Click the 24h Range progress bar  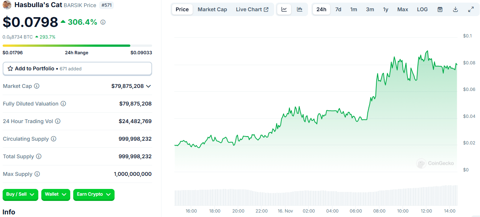[x=77, y=46]
